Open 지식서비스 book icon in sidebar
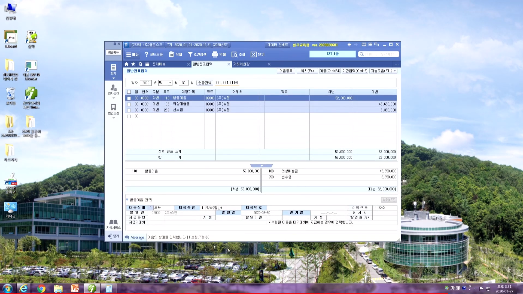This screenshot has width=523, height=294. (x=113, y=222)
